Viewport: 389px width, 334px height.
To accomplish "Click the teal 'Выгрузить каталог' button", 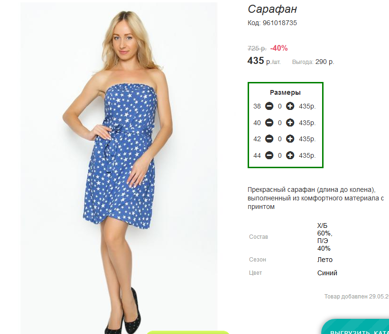I will [x=355, y=326].
